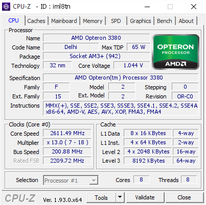Select the Memory tab
Image resolution: width=206 pixels, height=205 pixels.
[93, 21]
